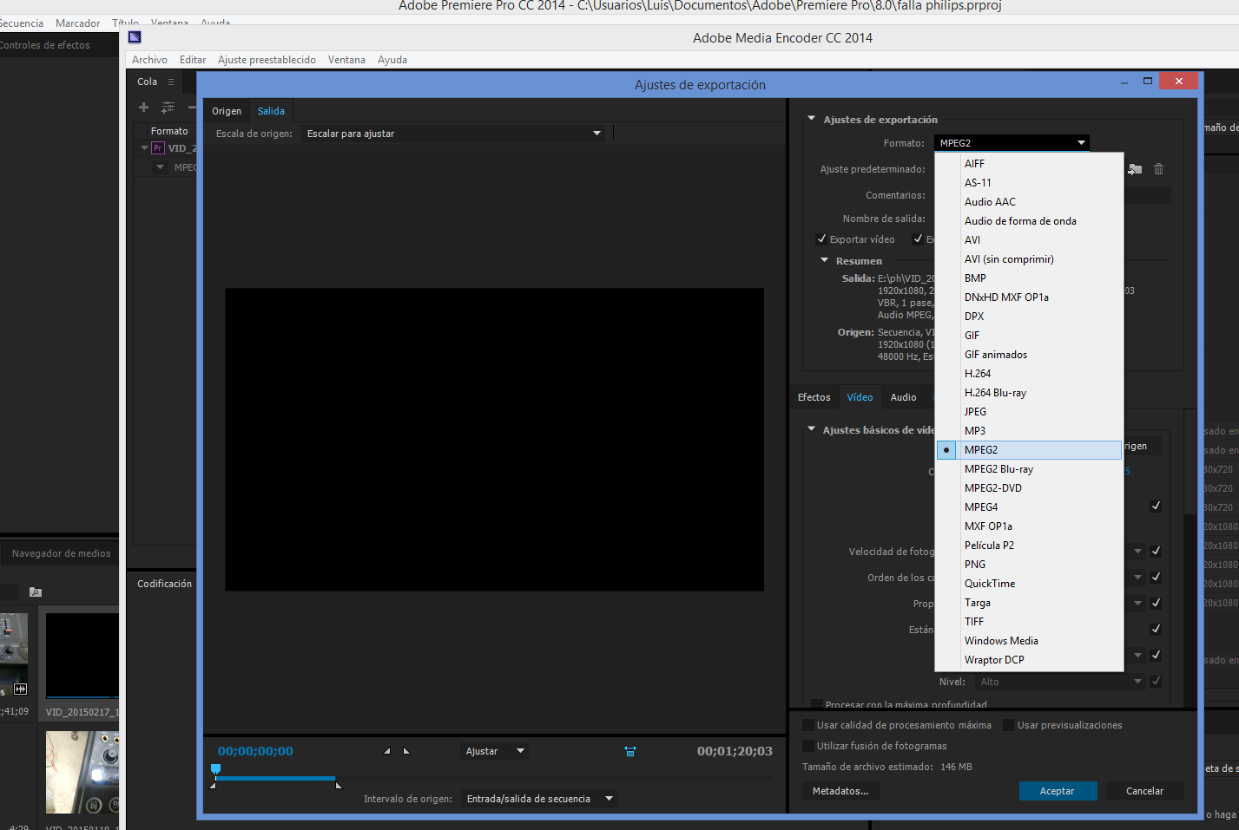Switch to the Salida tab
The height and width of the screenshot is (830, 1239).
click(271, 111)
